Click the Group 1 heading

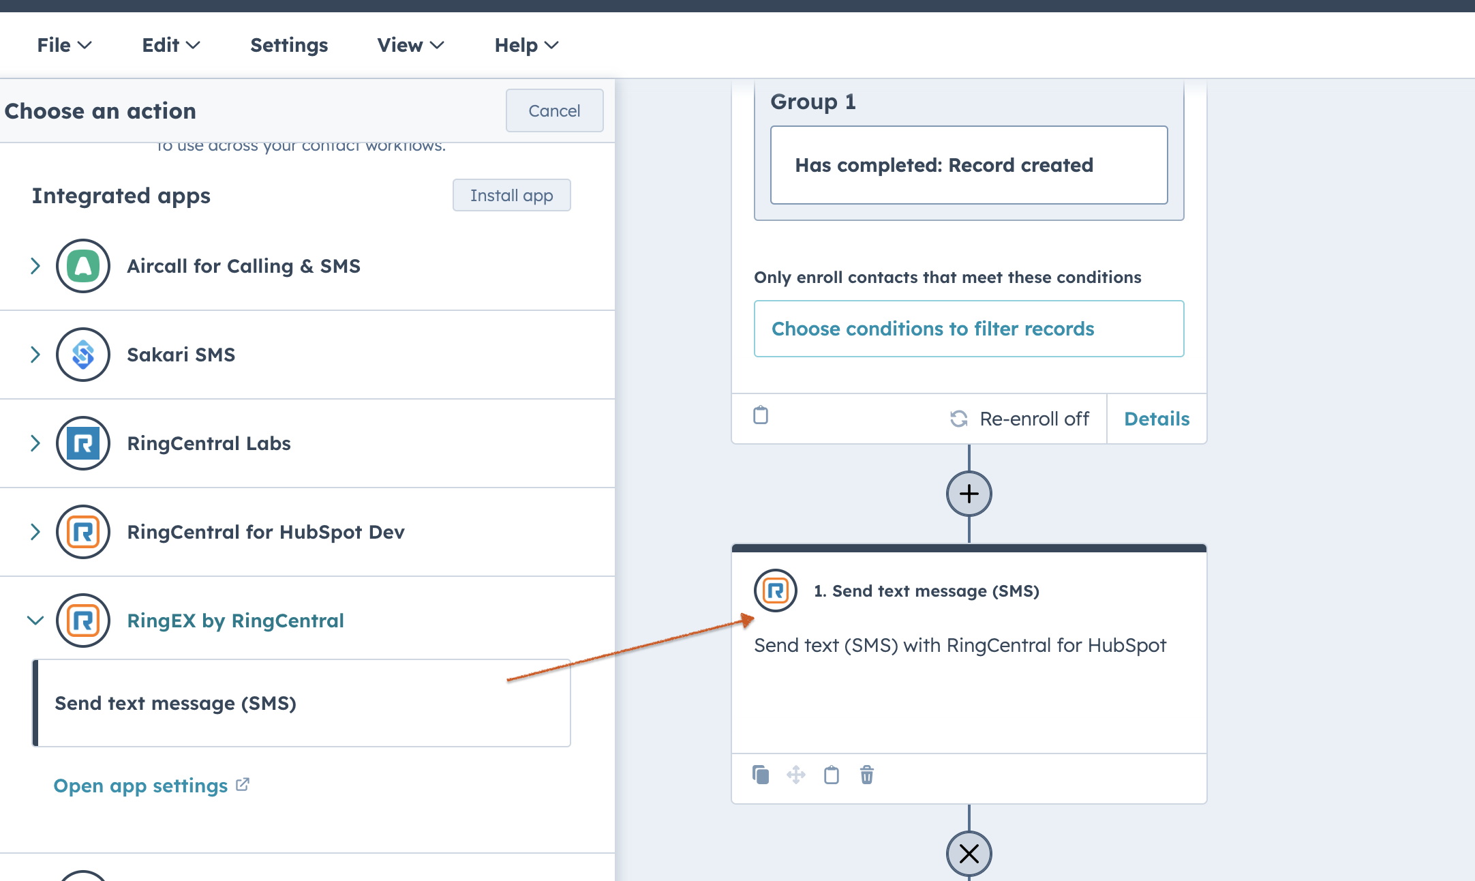coord(813,101)
